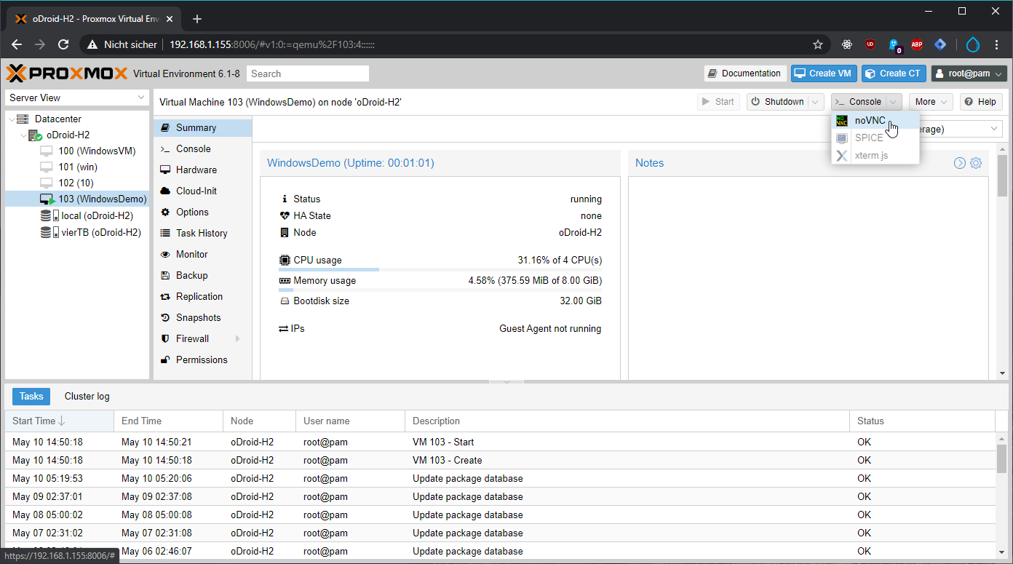This screenshot has width=1013, height=564.
Task: Open uBlock Origin extension icon
Action: point(870,44)
